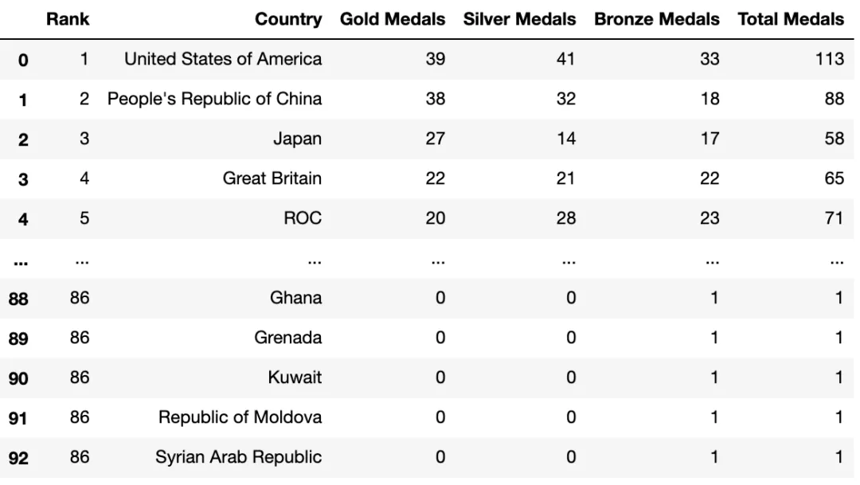This screenshot has width=860, height=485.
Task: Click the Great Britain country cell
Action: (x=272, y=178)
